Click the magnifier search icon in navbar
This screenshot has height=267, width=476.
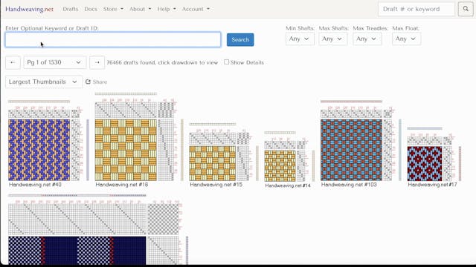coord(466,9)
